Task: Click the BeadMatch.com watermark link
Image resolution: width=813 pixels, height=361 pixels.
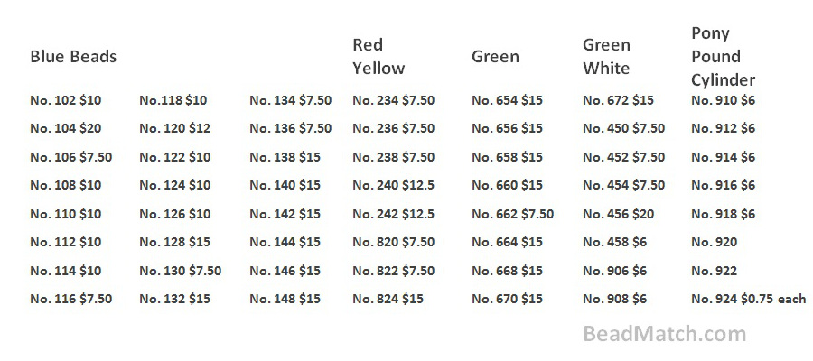Action: pyautogui.click(x=665, y=334)
